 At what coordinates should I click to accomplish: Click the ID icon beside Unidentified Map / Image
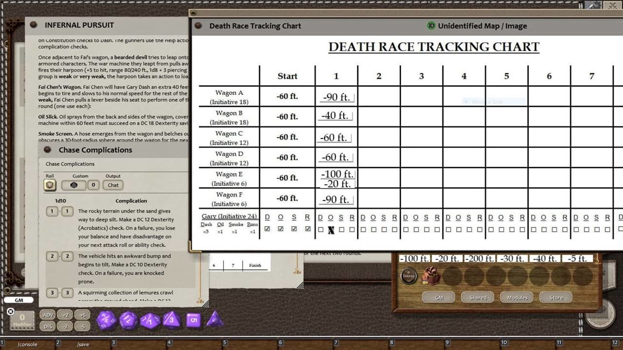(x=432, y=26)
